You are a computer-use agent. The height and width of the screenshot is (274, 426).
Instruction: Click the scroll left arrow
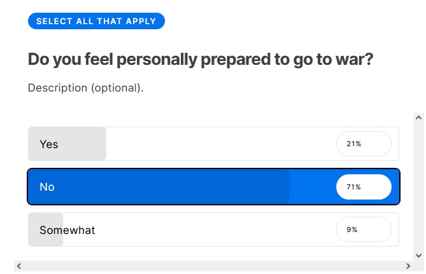19,266
